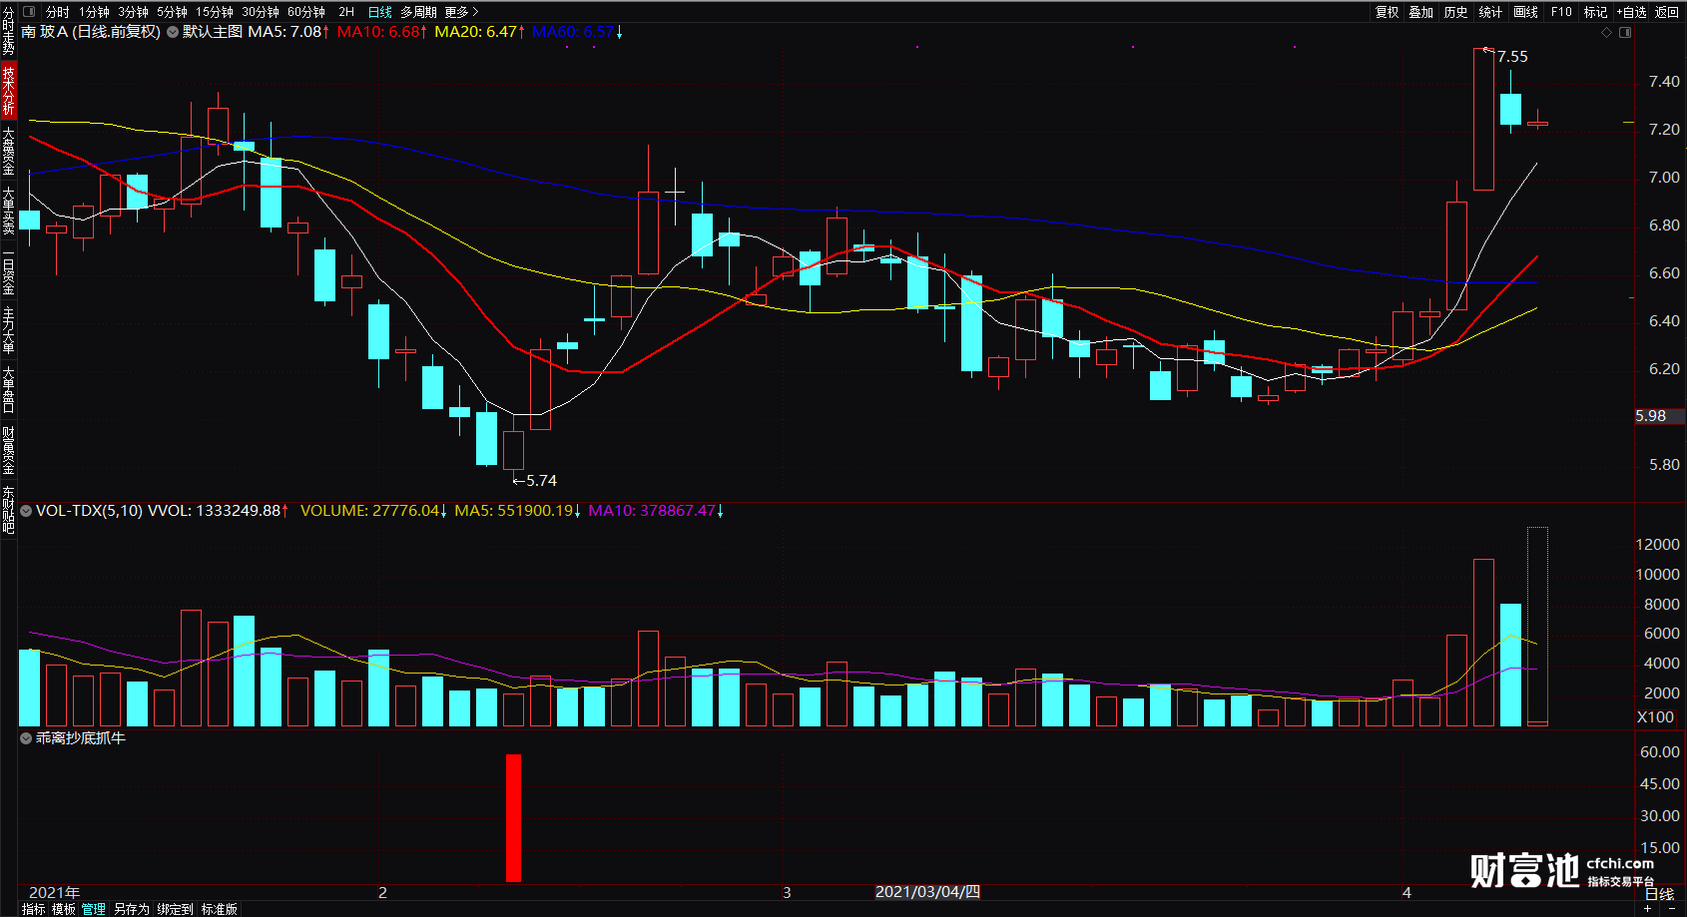Select the 3分钟 period

(x=133, y=12)
